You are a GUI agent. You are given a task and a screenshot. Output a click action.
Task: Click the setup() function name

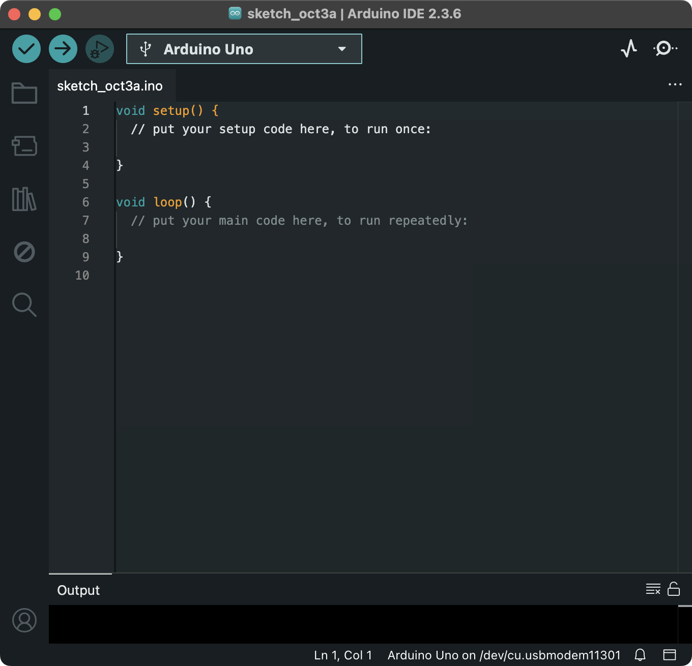[x=178, y=111]
